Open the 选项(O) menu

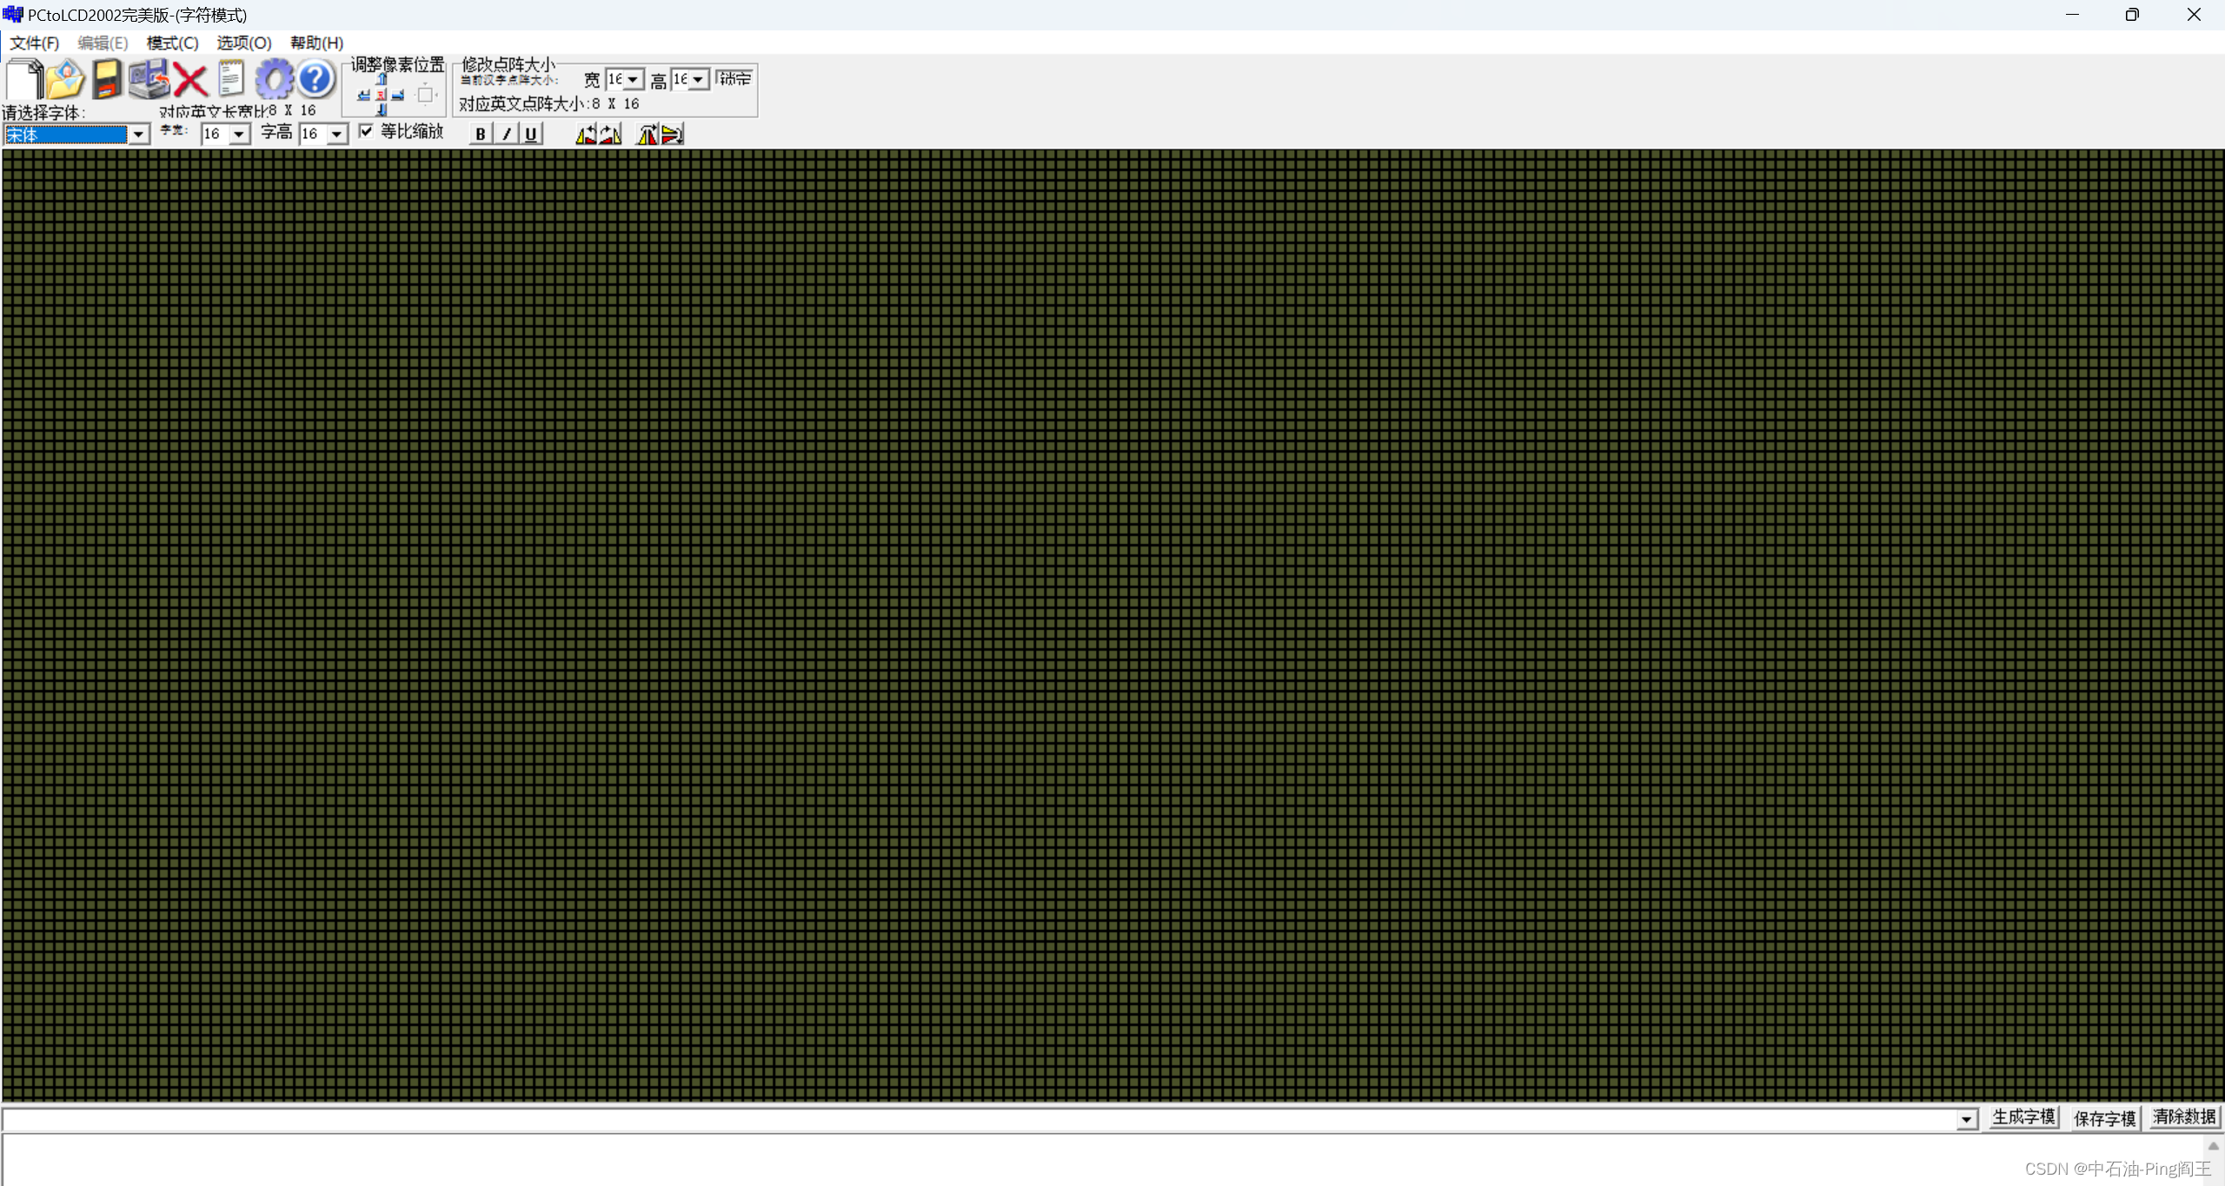[243, 43]
